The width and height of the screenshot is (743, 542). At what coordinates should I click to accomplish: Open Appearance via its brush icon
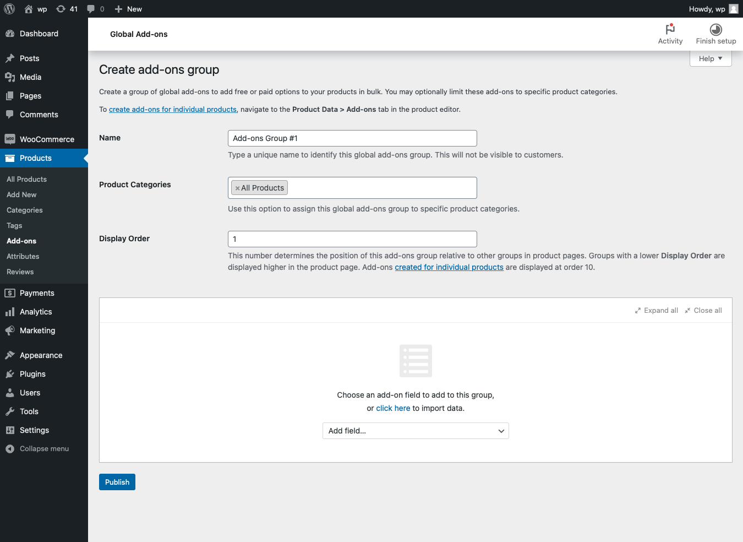pos(10,355)
